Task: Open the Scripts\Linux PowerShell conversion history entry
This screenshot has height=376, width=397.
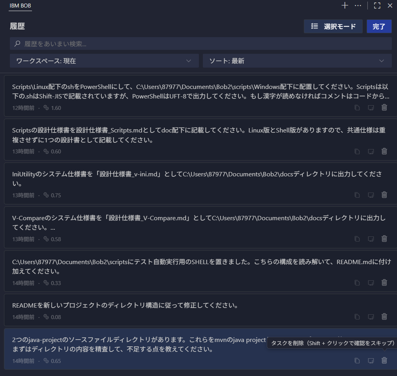Action: (200, 96)
